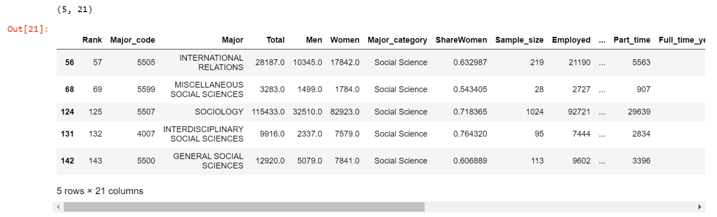The image size is (717, 217).
Task: Click Men value 10345.0
Action: coord(308,63)
